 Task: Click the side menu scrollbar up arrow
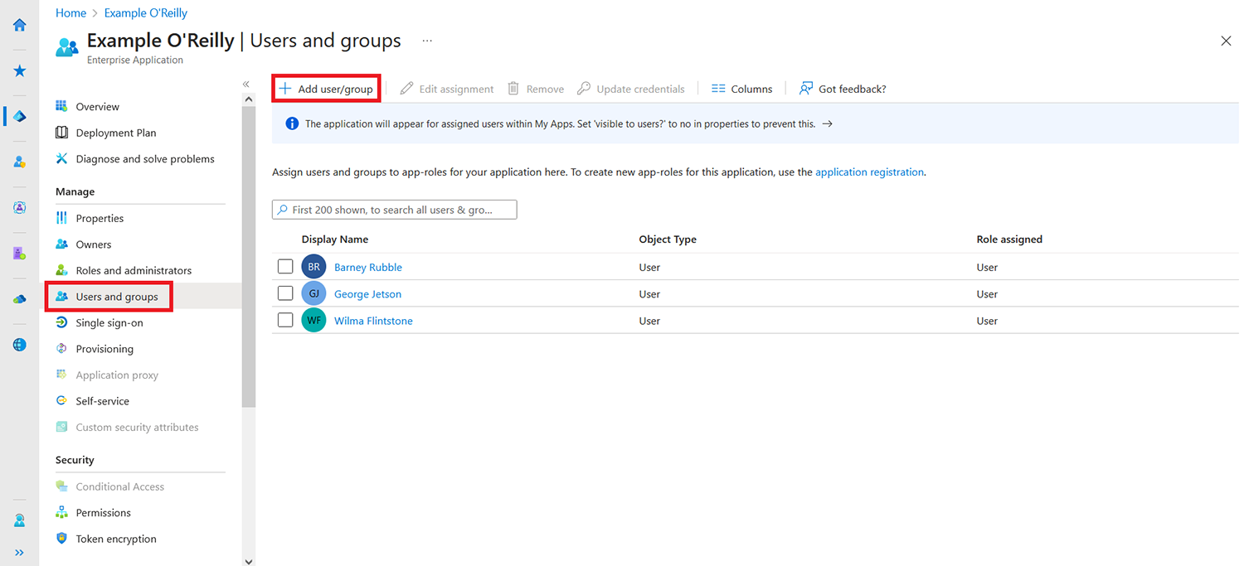click(x=248, y=99)
